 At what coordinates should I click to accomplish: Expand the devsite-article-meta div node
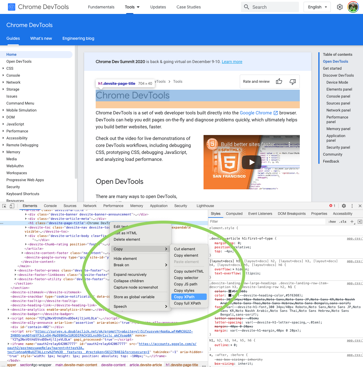tap(26, 219)
